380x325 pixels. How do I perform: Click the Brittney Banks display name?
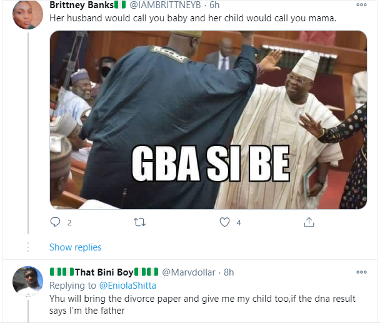[x=79, y=5]
